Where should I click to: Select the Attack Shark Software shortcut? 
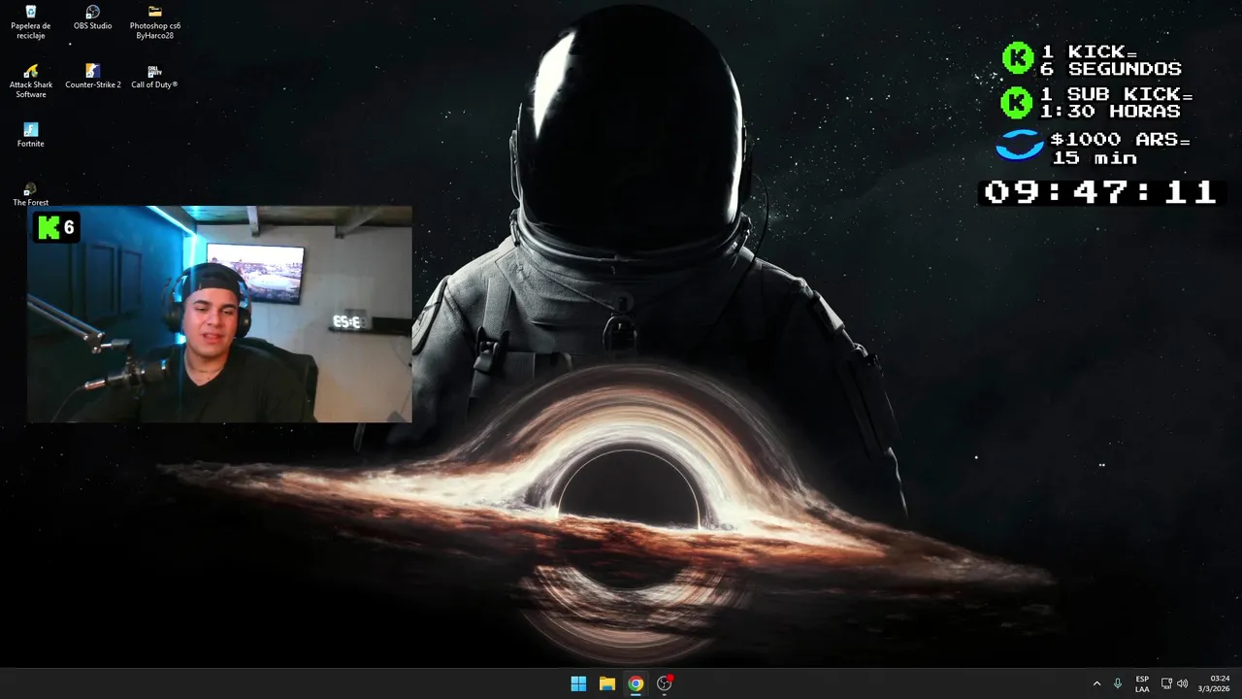point(30,82)
